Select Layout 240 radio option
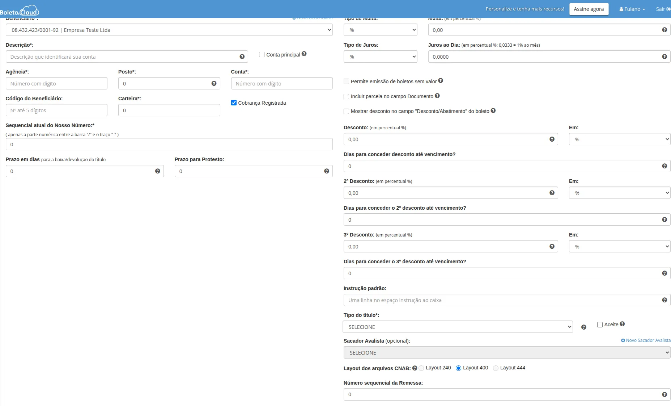Screen dimensions: 671x406 (421, 368)
